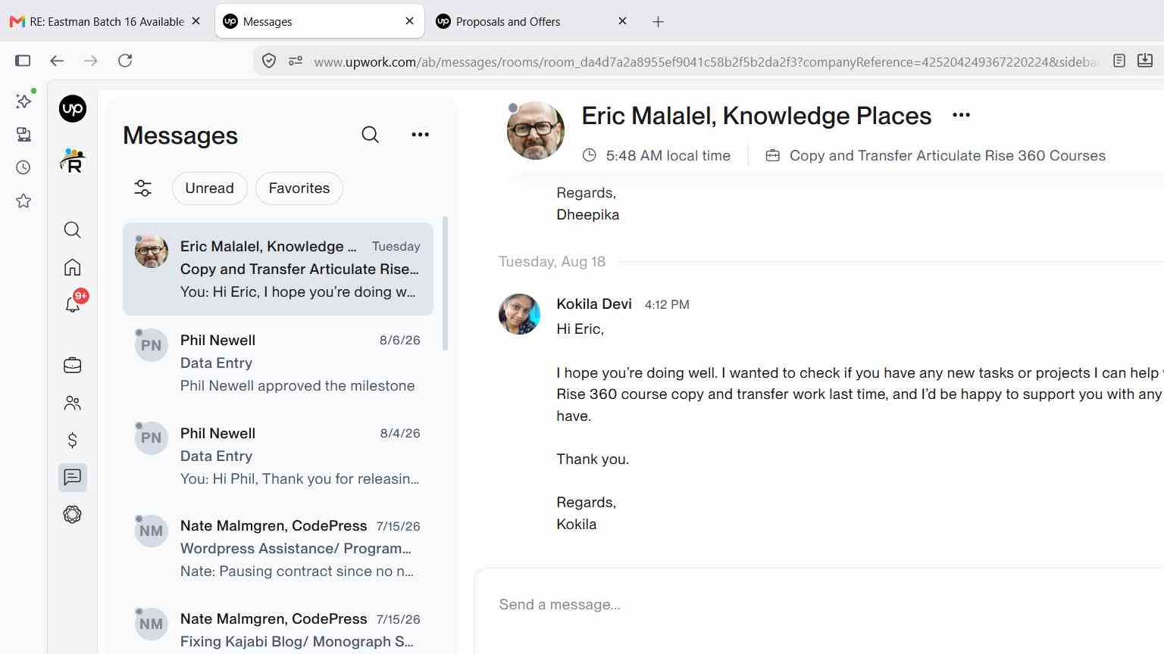1164x654 pixels.
Task: Open Nate Malmgren Wordpress Assistance conversation
Action: 278,548
